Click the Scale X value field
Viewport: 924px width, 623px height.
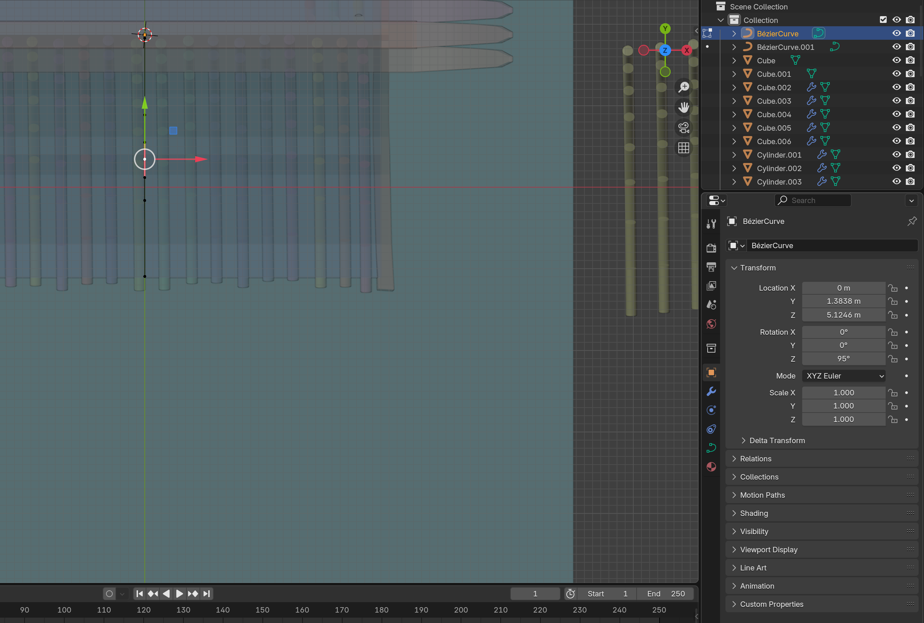[844, 393]
